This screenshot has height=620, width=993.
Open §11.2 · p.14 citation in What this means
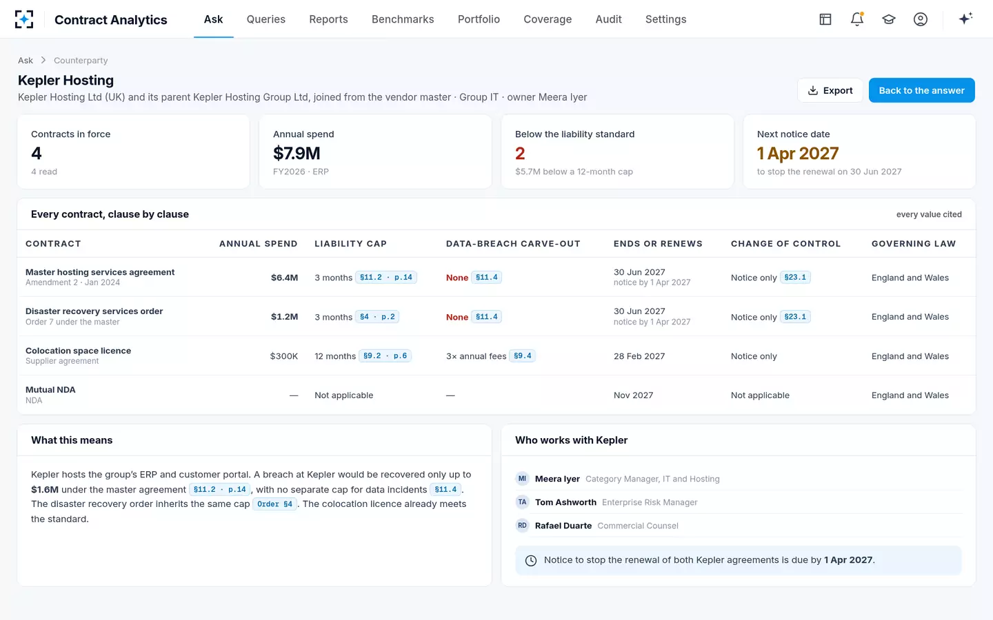point(220,490)
